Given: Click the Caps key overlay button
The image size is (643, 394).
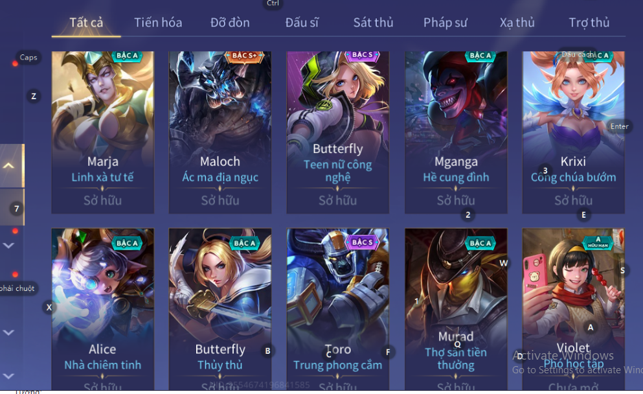Looking at the screenshot, I should coord(28,58).
